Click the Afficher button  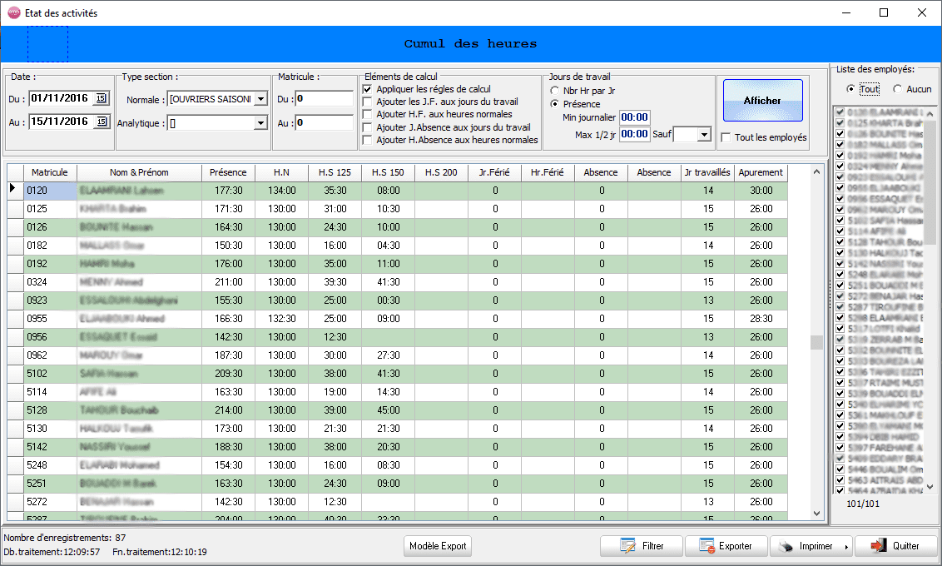tap(763, 101)
